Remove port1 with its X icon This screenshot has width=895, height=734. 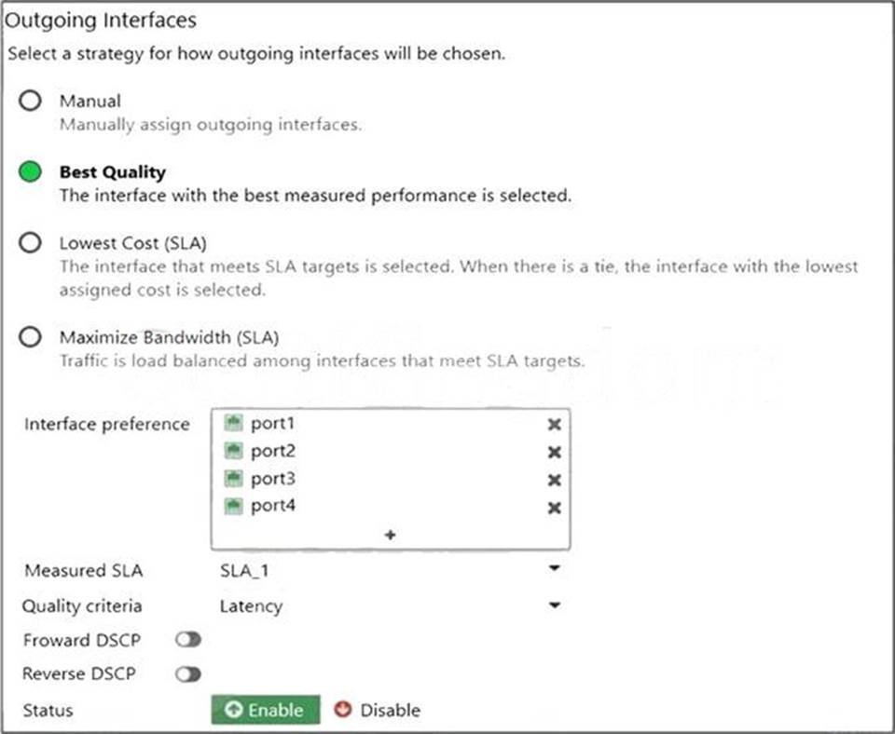pyautogui.click(x=554, y=424)
